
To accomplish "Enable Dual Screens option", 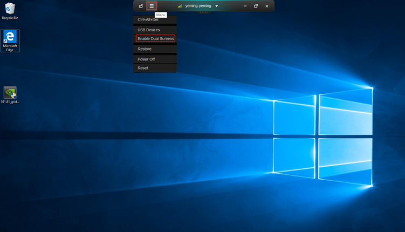I will coord(155,39).
